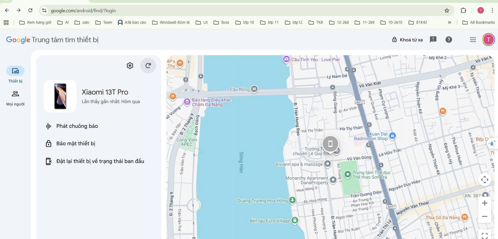Expand hidden bookmarks with chevron

[449, 22]
